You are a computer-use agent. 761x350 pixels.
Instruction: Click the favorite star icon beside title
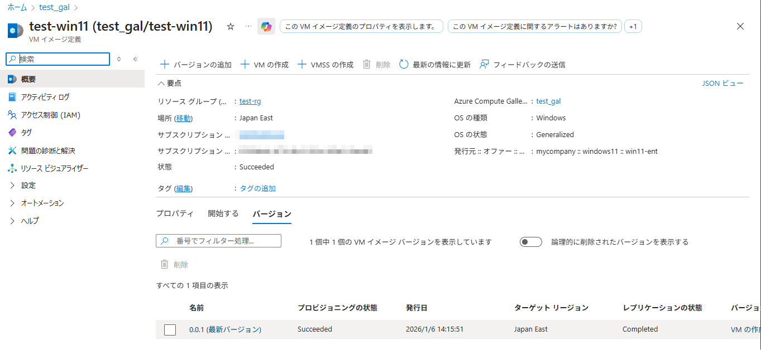click(x=231, y=27)
